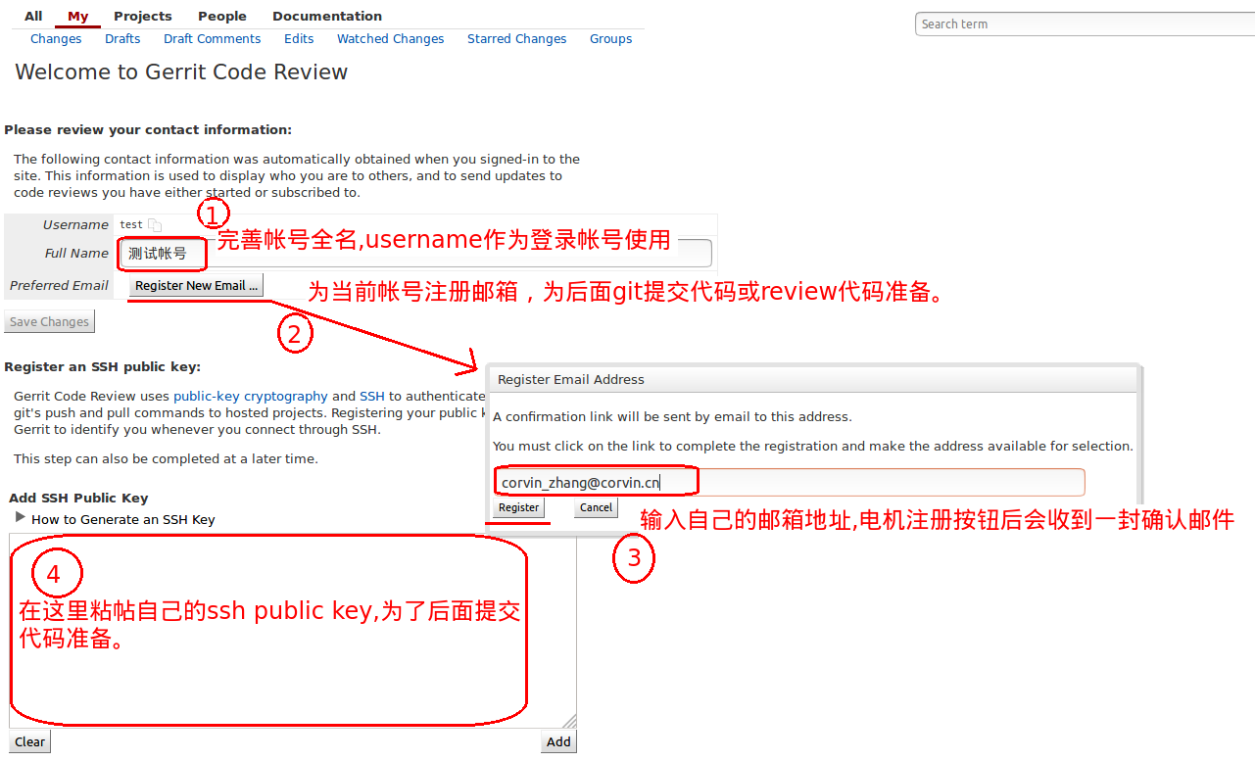Viewport: 1255px width, 762px height.
Task: Focus the Search term box
Action: coord(1086,24)
